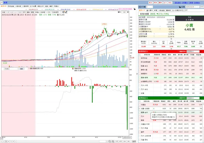Click the 2025/10/14 date marker on axis
This screenshot has height=143, width=204.
pos(127,137)
